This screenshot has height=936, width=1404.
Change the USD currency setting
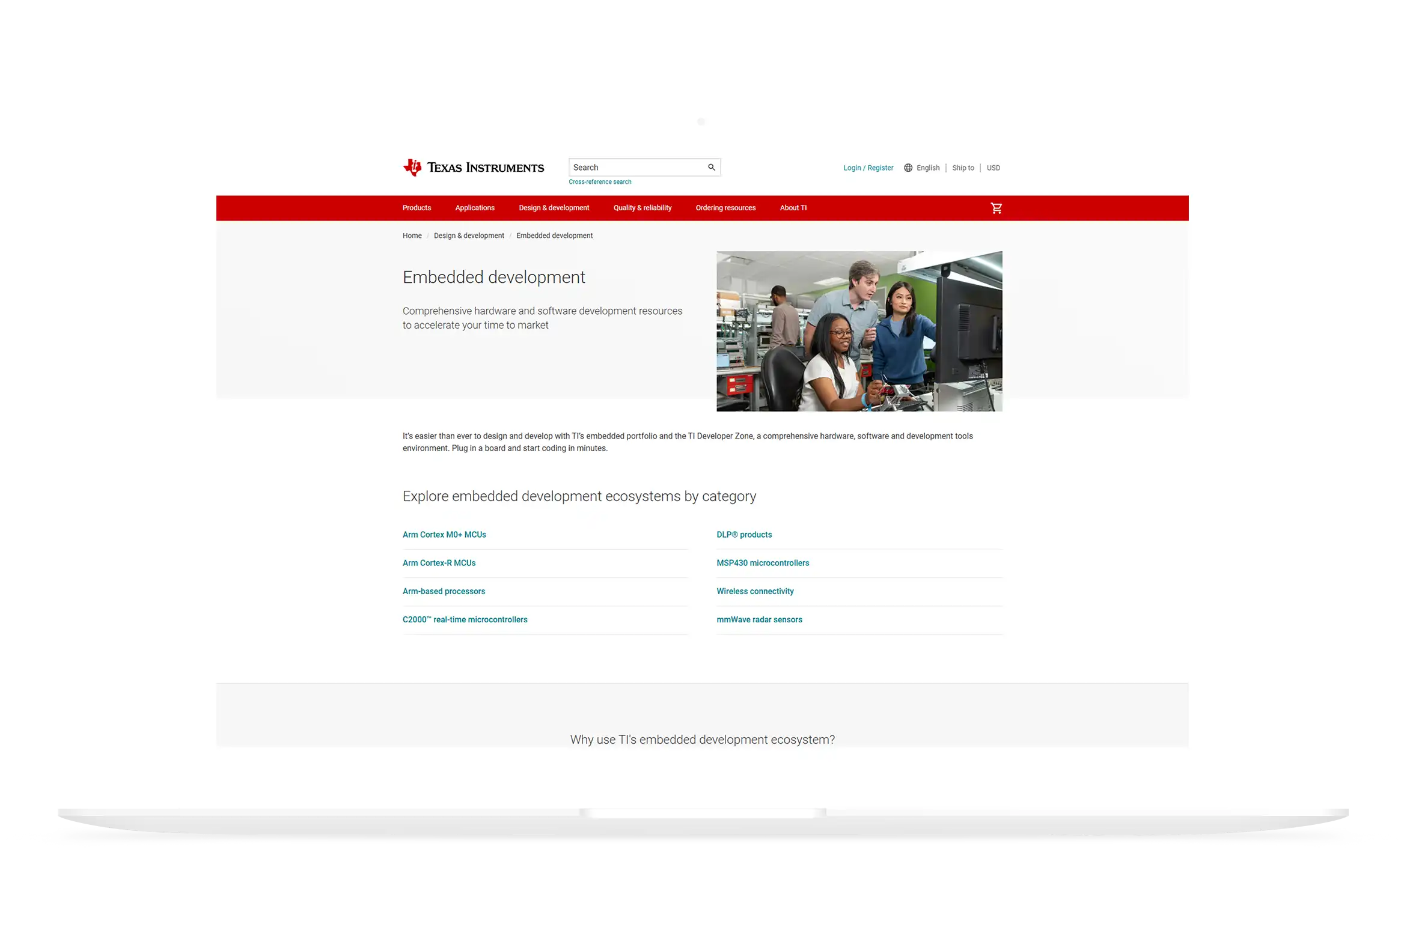point(993,168)
